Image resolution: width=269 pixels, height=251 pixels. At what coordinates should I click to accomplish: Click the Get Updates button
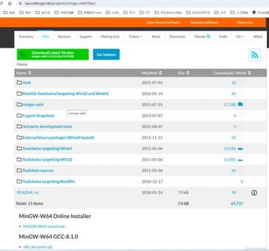tap(106, 55)
